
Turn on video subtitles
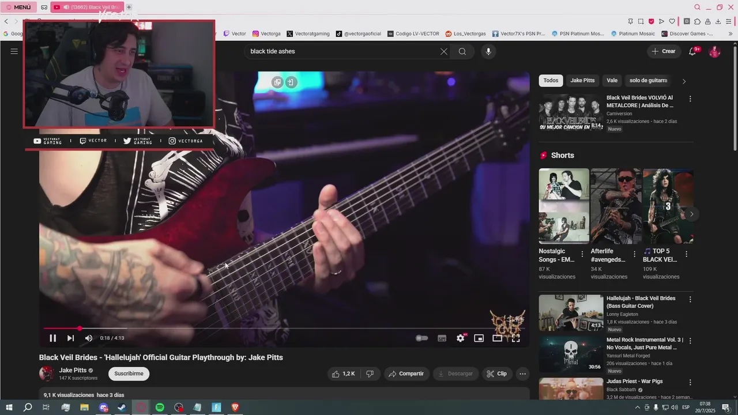point(442,338)
